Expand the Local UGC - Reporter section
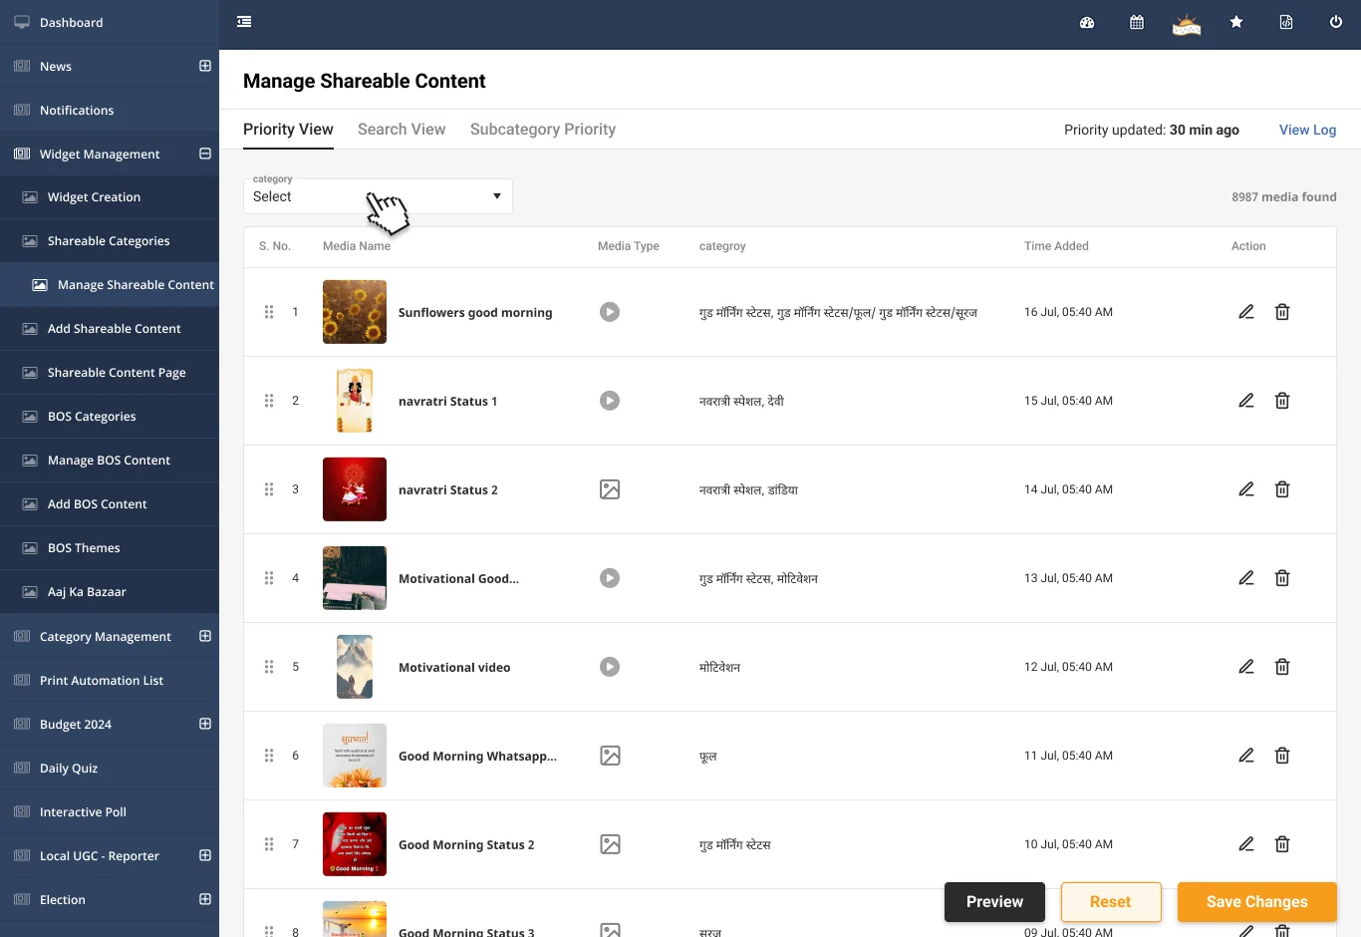This screenshot has width=1361, height=937. [x=205, y=855]
